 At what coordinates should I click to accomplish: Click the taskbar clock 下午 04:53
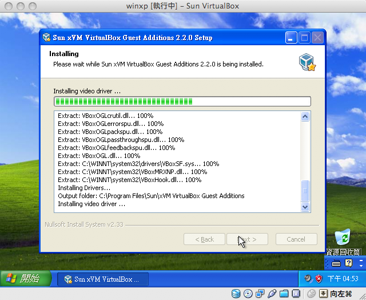pyautogui.click(x=343, y=278)
